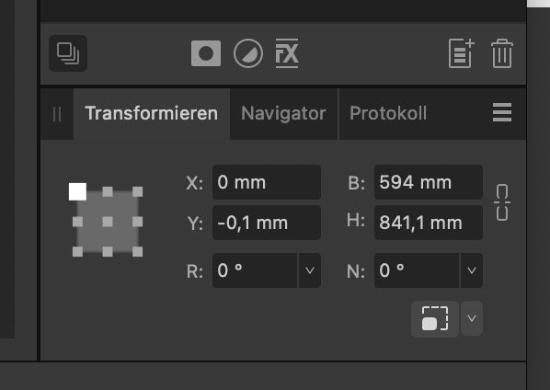The width and height of the screenshot is (550, 390).
Task: Click the stacked layers icon
Action: (68, 53)
